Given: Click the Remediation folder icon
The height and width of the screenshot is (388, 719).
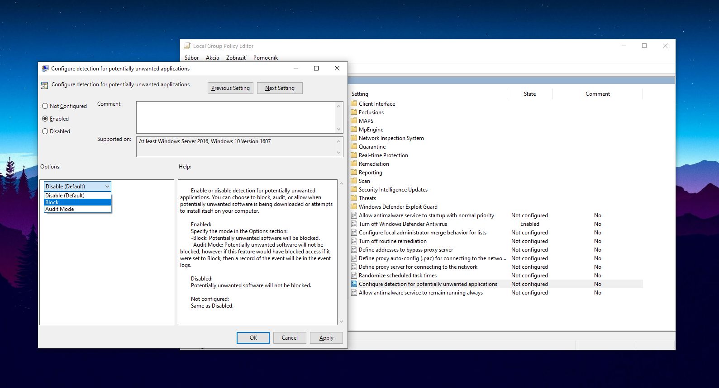Looking at the screenshot, I should 354,164.
